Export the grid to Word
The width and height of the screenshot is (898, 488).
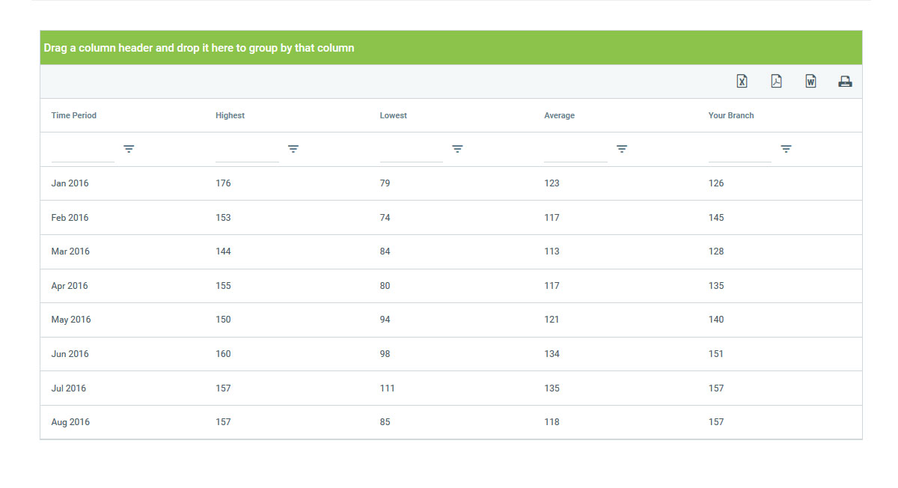click(810, 82)
